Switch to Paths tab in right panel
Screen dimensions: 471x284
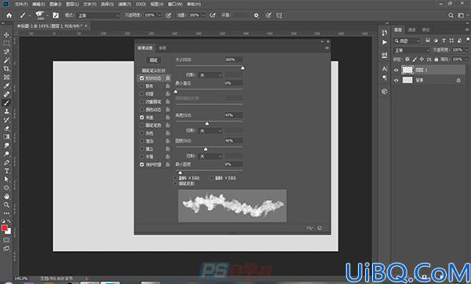[x=425, y=30]
